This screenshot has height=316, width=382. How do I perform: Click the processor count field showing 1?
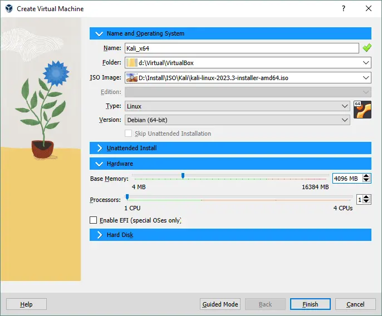click(360, 200)
